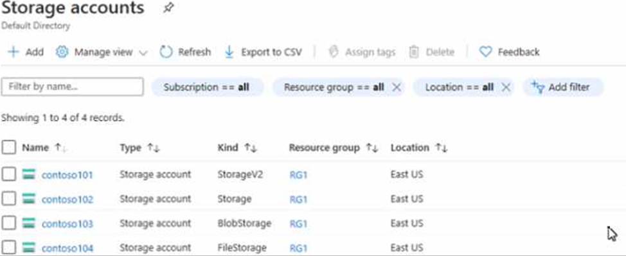Image resolution: width=626 pixels, height=256 pixels.
Task: Click Storage account type in contoso104 row
Action: pos(156,248)
